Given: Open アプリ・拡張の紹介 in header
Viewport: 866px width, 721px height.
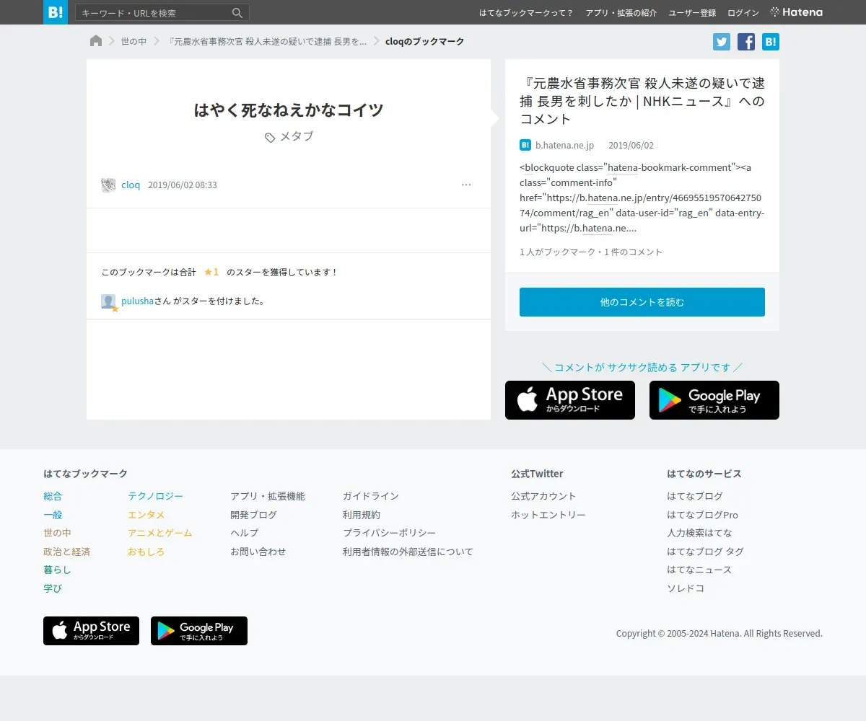Looking at the screenshot, I should point(621,13).
